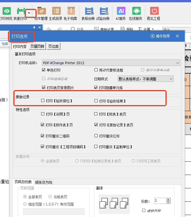The image size is (191, 217).
Task: Click the 份数 copies number field
Action: [x=160, y=201]
